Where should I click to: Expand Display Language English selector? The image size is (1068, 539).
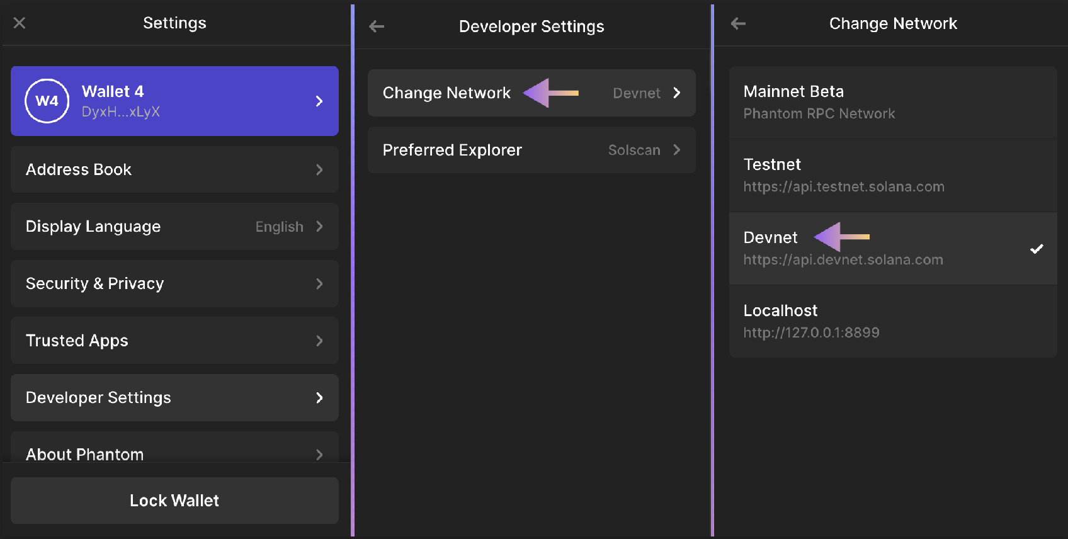point(289,227)
